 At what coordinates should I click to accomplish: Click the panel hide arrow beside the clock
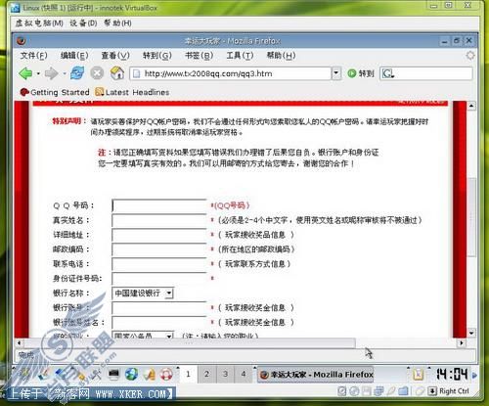pos(474,375)
